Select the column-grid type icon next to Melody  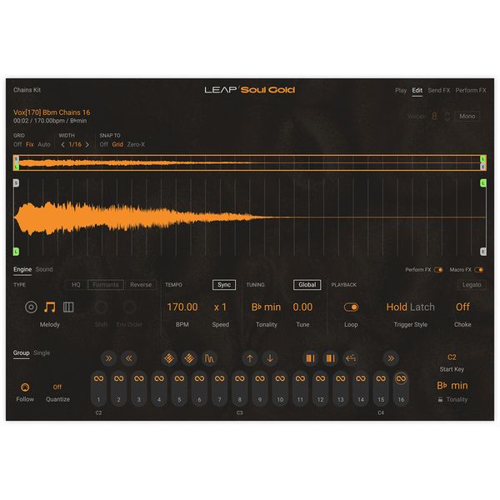(x=68, y=307)
